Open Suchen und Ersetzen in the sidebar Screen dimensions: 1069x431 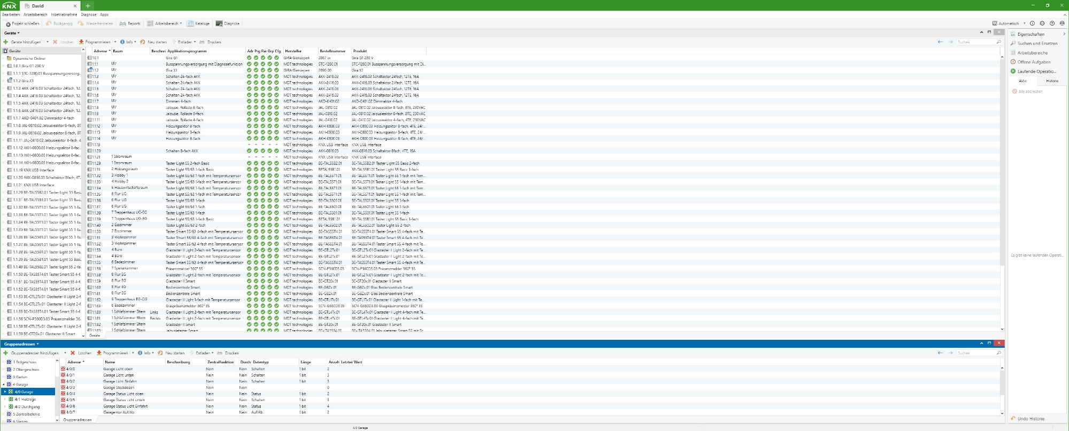(1034, 43)
